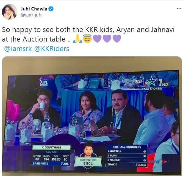
Task: Open the @iamsrk mention link
Action: tap(18, 49)
